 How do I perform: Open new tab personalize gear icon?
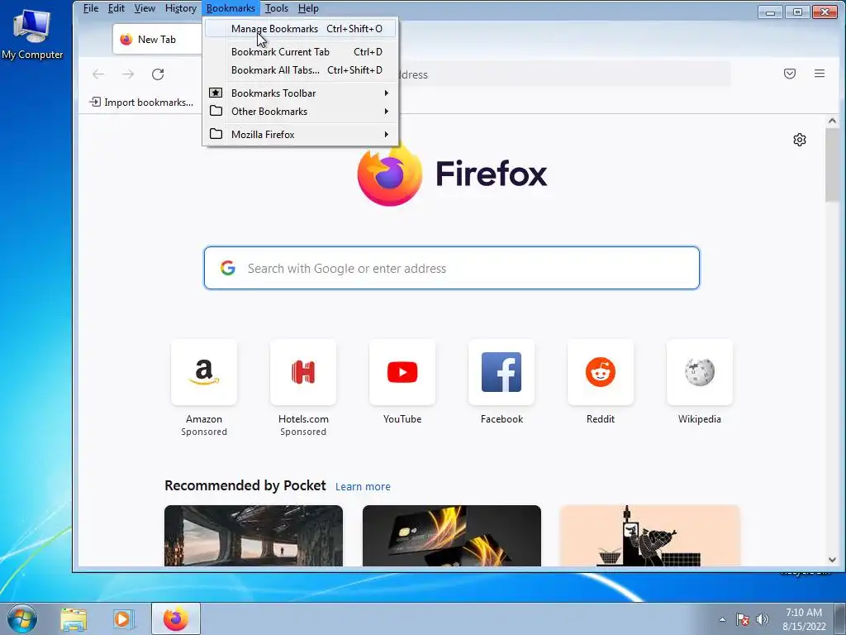800,140
